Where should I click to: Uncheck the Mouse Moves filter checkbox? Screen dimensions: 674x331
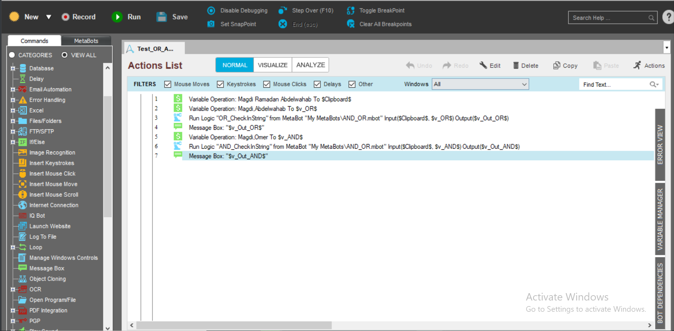(168, 84)
